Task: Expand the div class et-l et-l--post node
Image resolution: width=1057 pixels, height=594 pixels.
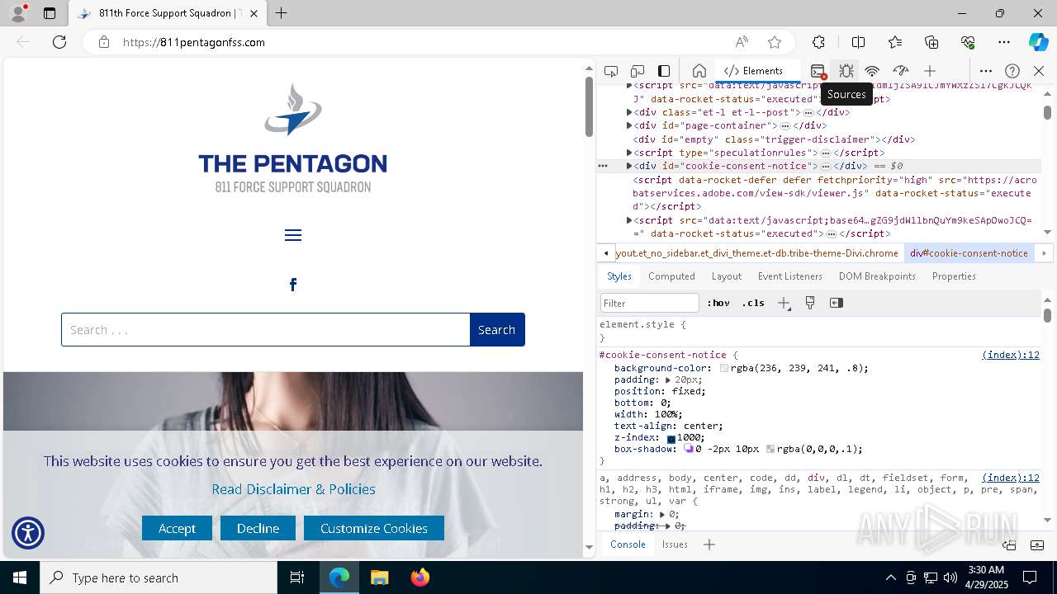Action: 629,112
